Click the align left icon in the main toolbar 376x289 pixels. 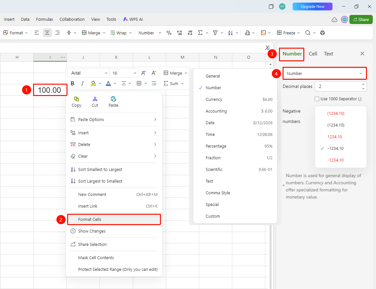click(37, 33)
